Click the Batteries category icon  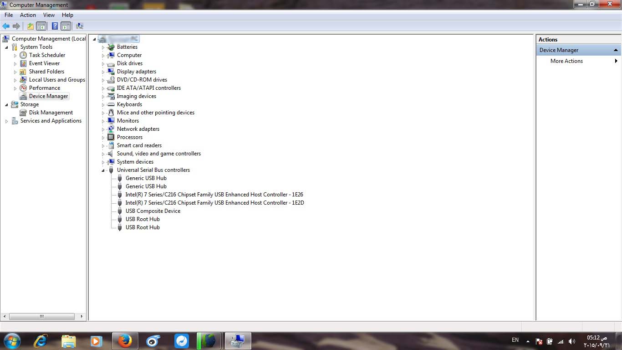point(111,47)
